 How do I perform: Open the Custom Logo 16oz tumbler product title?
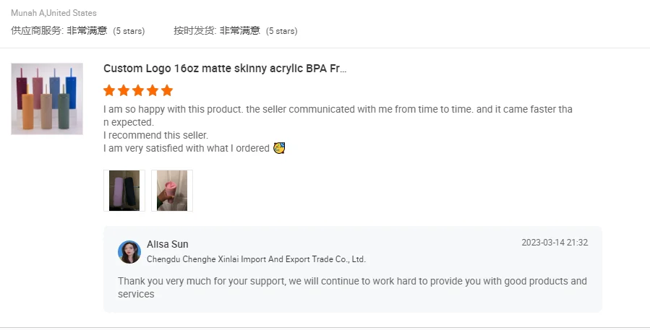coord(225,69)
